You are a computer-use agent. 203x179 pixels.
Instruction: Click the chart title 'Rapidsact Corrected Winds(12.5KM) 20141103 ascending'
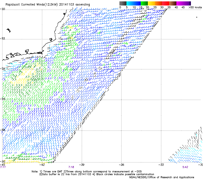48,5
